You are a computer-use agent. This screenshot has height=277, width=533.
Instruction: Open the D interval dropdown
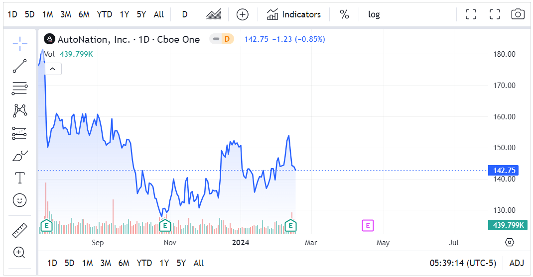click(x=185, y=14)
